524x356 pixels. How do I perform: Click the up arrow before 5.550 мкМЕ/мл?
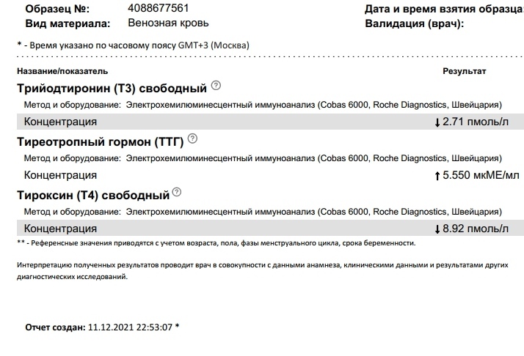[438, 176]
